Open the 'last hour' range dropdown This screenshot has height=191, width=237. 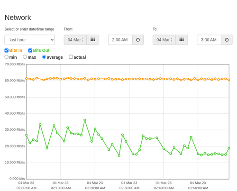point(30,40)
